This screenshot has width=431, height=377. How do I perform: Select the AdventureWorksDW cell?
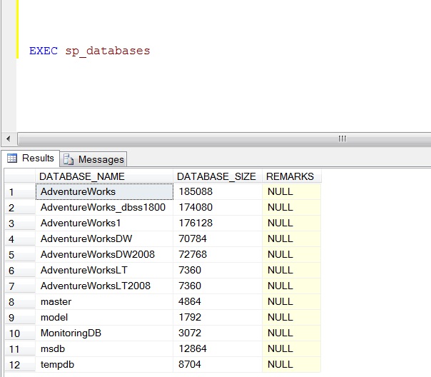tap(104, 238)
